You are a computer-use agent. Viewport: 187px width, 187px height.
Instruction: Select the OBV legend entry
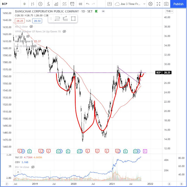coord(18,162)
